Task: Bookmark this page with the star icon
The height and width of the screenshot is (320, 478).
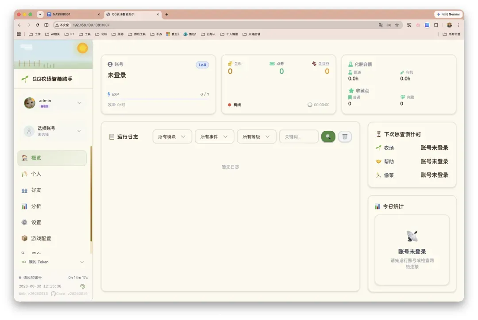Action: (x=397, y=25)
